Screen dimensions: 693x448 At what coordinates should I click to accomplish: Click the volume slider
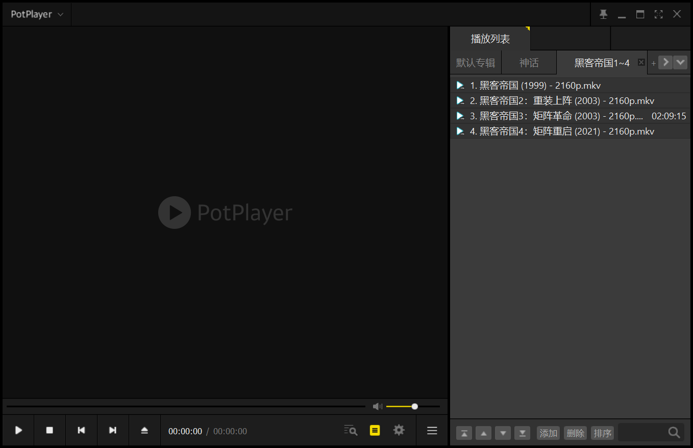coord(413,406)
